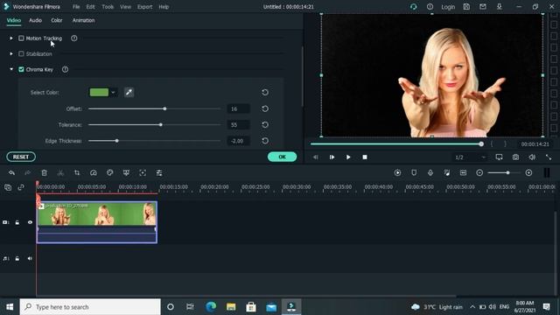The width and height of the screenshot is (560, 315).
Task: Open the preview quality 1/2 dropdown
Action: tap(470, 157)
